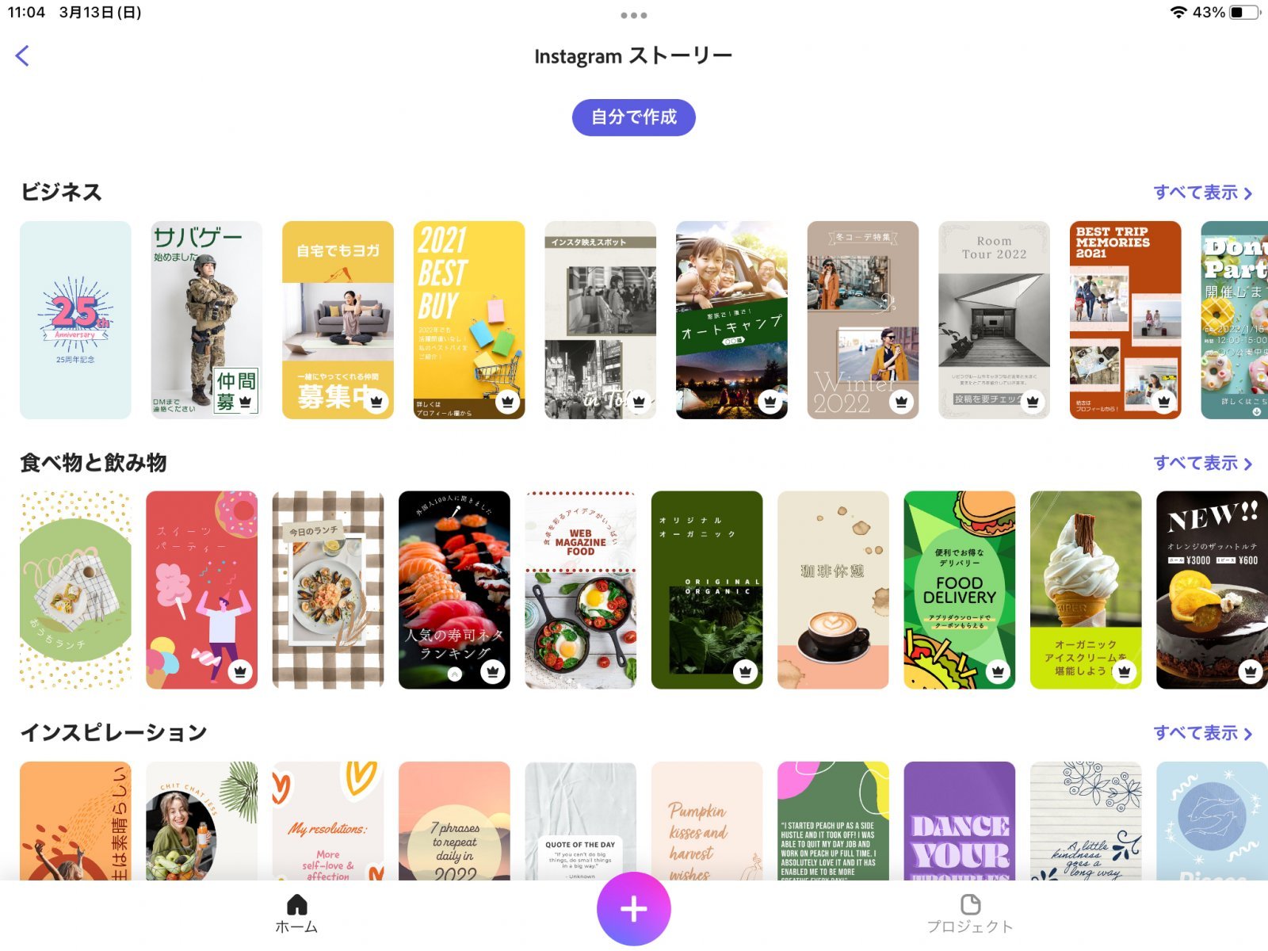Click the 自分で作成 button
The width and height of the screenshot is (1268, 951).
(x=634, y=117)
